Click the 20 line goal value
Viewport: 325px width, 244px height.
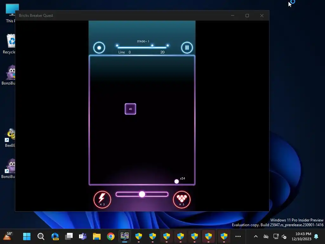[x=162, y=52]
